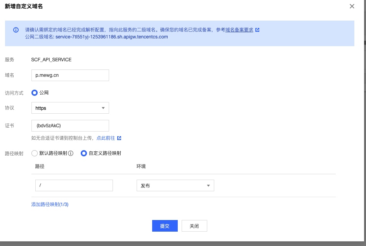The image size is (366, 246).
Task: Click 添加路径映射(1/3) to add a mapping
Action: coord(50,204)
